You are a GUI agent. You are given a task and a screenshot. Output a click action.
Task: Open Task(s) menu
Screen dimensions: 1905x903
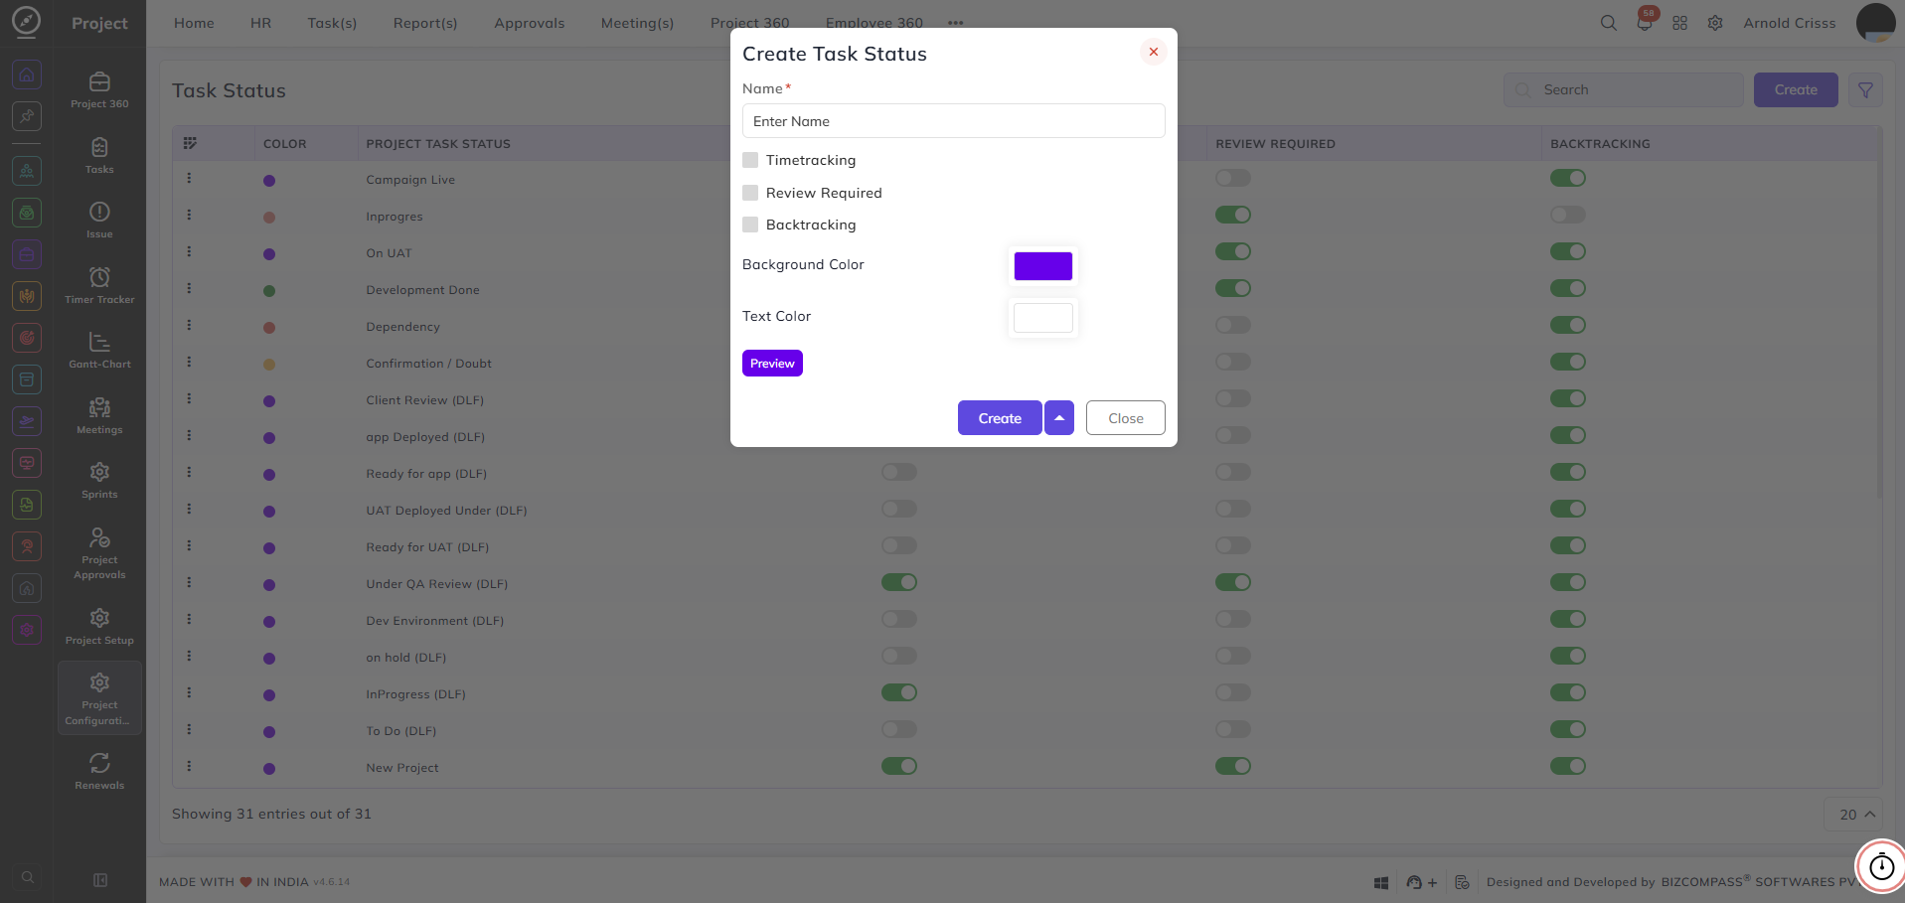click(332, 23)
